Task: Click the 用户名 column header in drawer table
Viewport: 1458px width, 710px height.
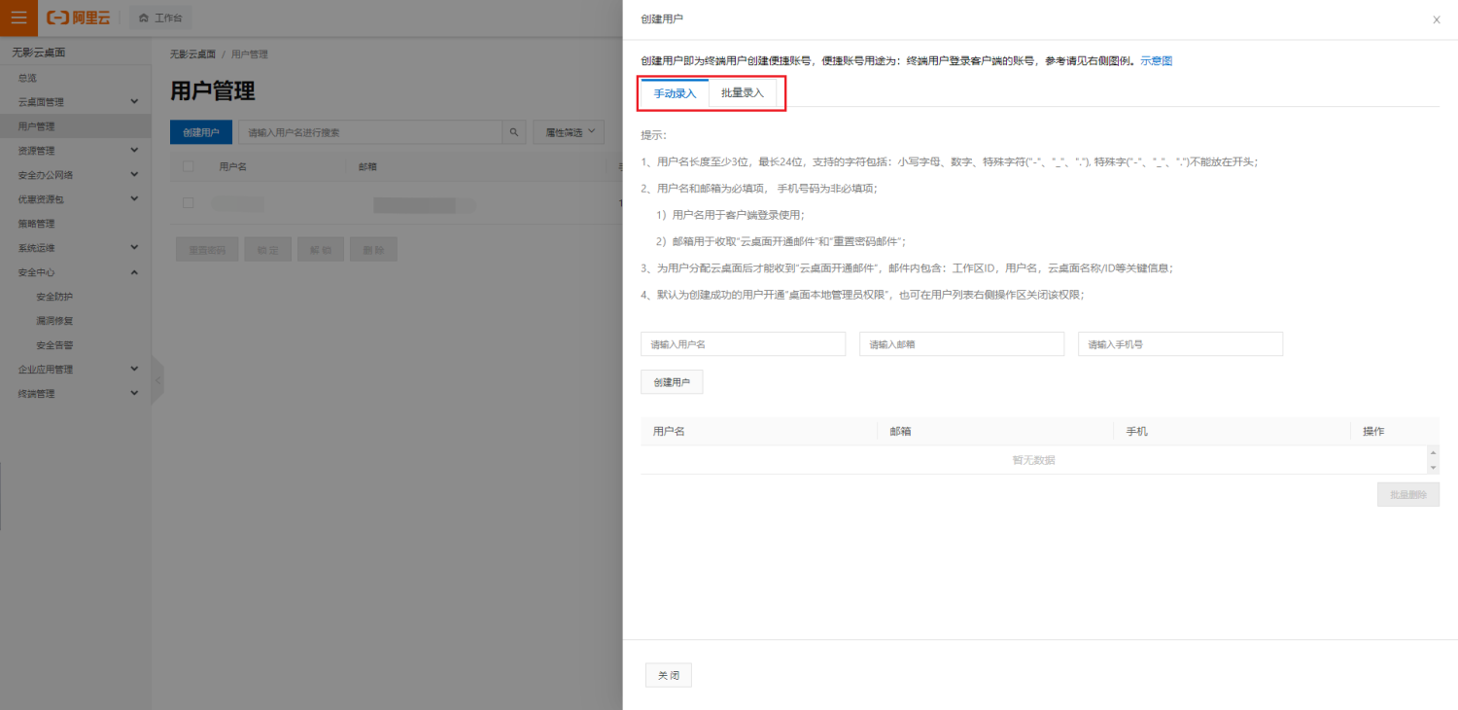Action: click(x=669, y=431)
